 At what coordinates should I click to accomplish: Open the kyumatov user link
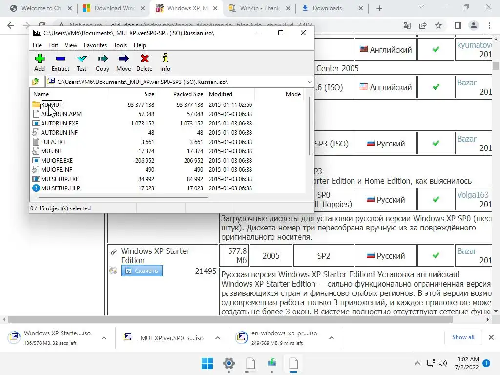point(474,45)
